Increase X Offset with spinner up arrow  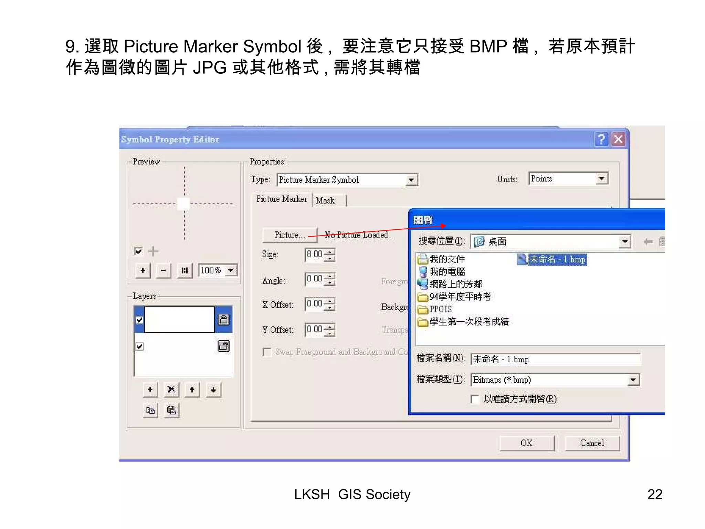(x=330, y=301)
